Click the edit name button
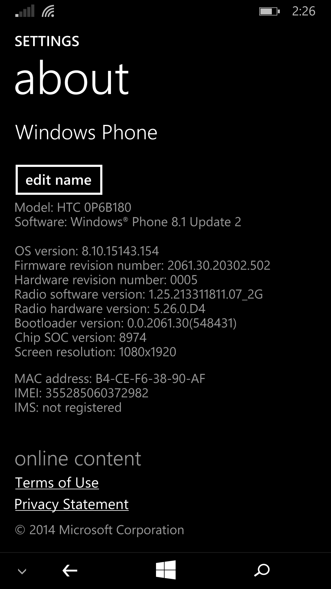Image resolution: width=331 pixels, height=589 pixels. tap(59, 180)
